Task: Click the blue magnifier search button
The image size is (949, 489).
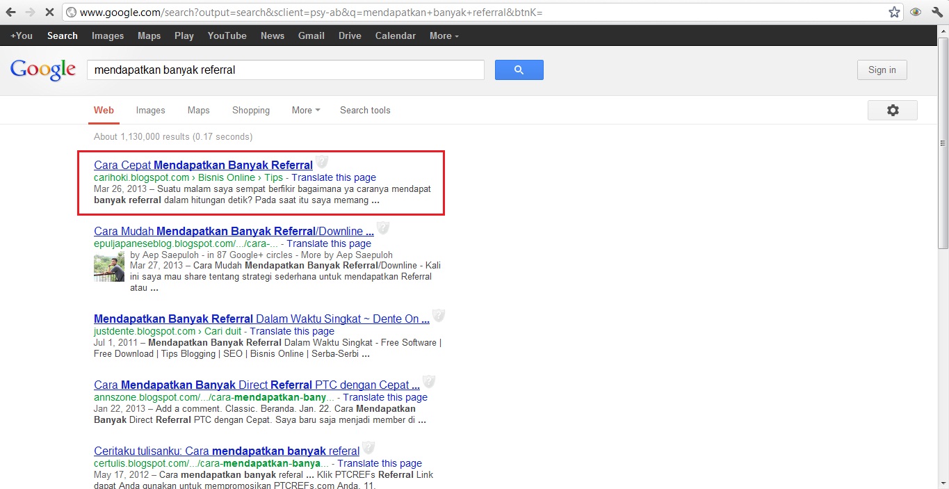Action: (519, 70)
